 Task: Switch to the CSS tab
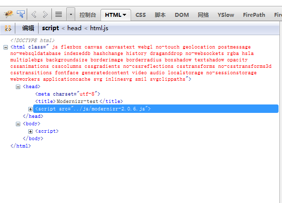click(x=141, y=15)
